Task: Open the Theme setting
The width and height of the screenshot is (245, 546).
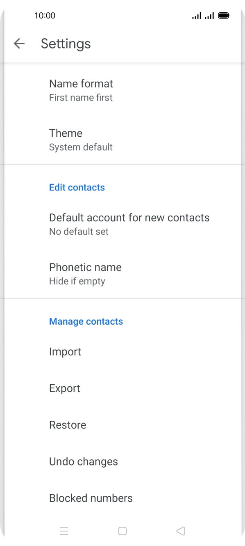Action: pyautogui.click(x=122, y=140)
